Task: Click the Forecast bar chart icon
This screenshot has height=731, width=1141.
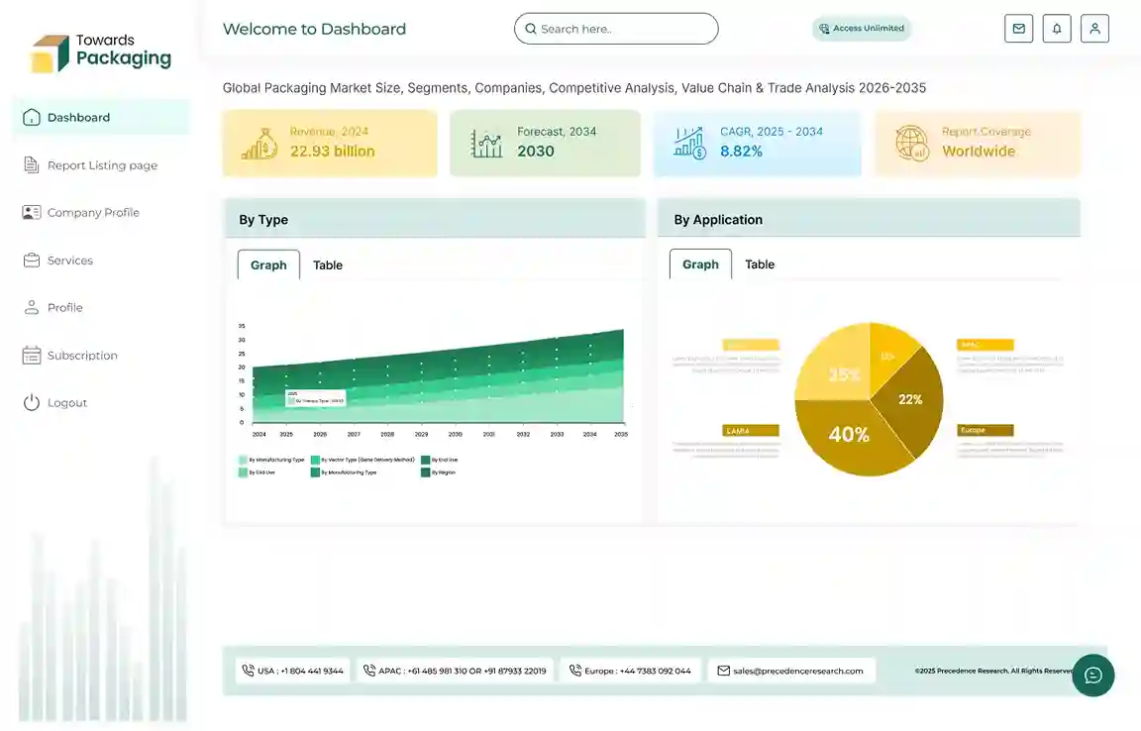Action: click(x=486, y=144)
